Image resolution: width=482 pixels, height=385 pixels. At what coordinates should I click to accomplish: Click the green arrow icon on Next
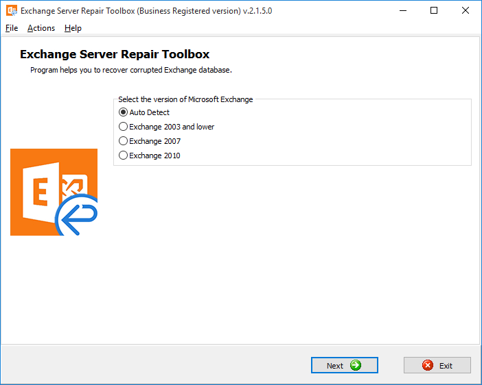(x=355, y=365)
